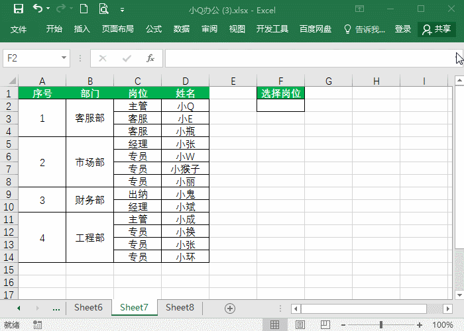Screen dimensions: 464x331
Task: Switch to Normal view icon
Action: (274, 325)
